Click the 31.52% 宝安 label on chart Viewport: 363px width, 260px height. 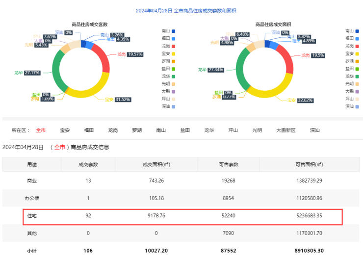123,100
